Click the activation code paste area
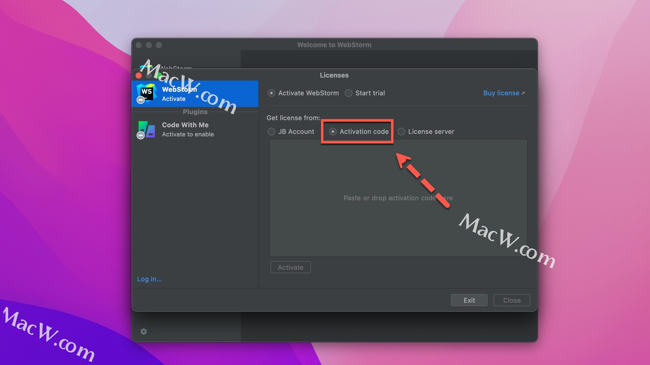 [x=398, y=198]
